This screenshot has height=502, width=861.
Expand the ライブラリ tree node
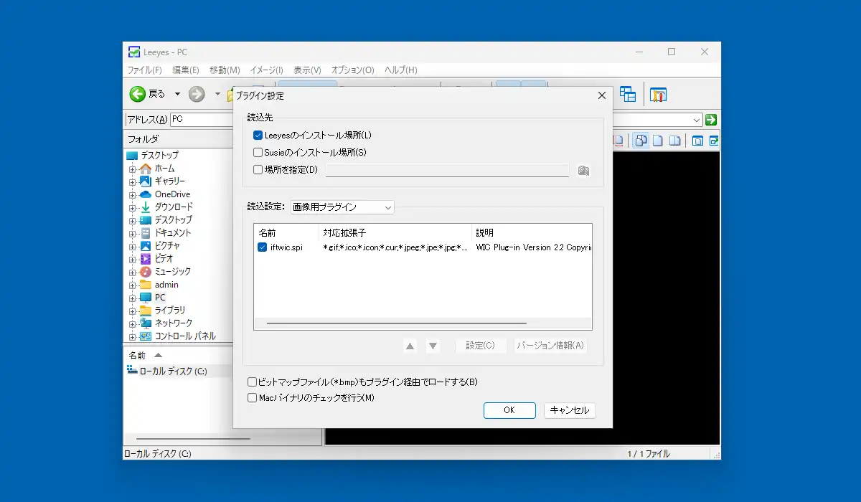[x=132, y=311]
